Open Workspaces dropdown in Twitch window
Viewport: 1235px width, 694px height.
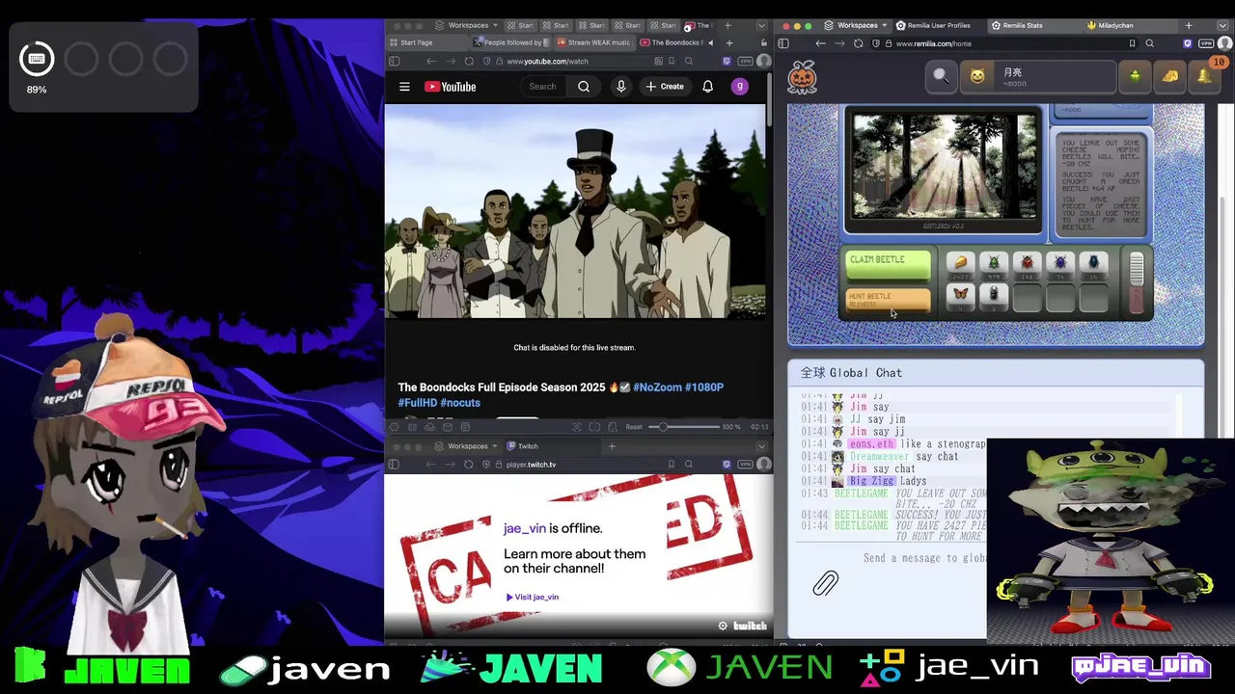(468, 446)
